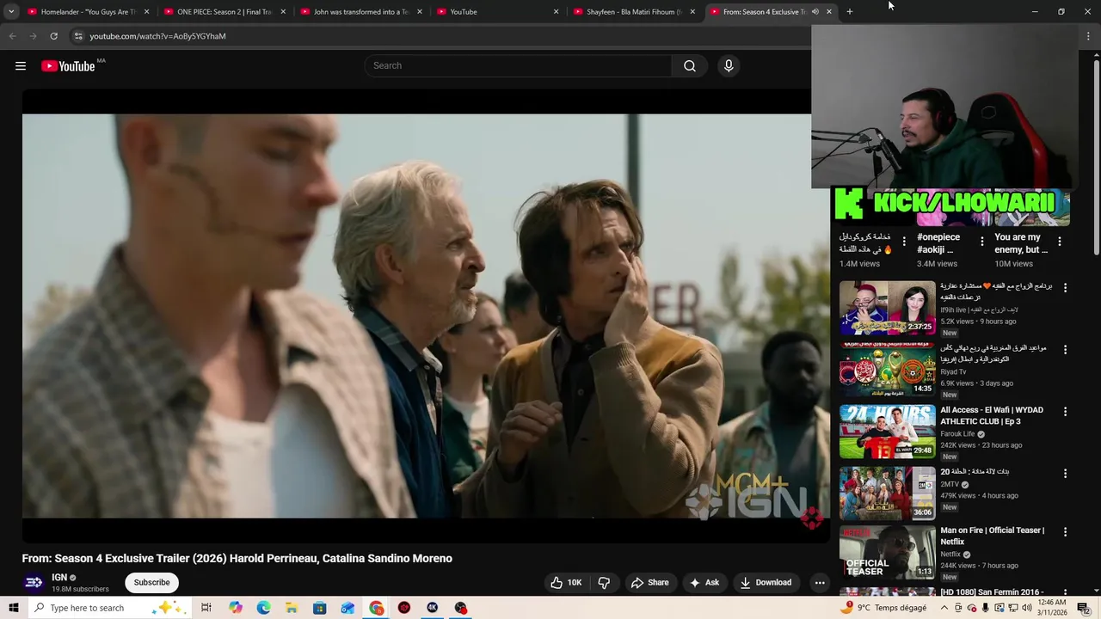Screen dimensions: 1101x619
Task: Open the Ask AI button
Action: click(704, 583)
